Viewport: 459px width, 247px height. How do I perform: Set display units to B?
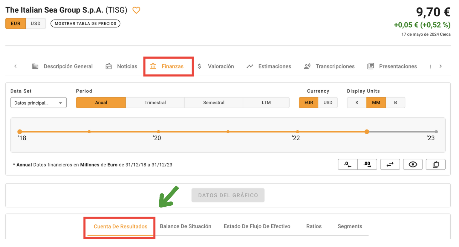click(395, 103)
